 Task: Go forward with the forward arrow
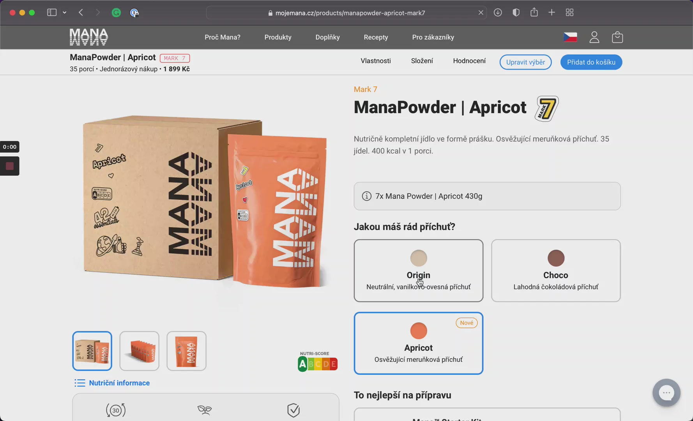pyautogui.click(x=97, y=12)
